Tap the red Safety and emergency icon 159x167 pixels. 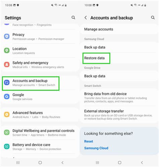pos(7,65)
